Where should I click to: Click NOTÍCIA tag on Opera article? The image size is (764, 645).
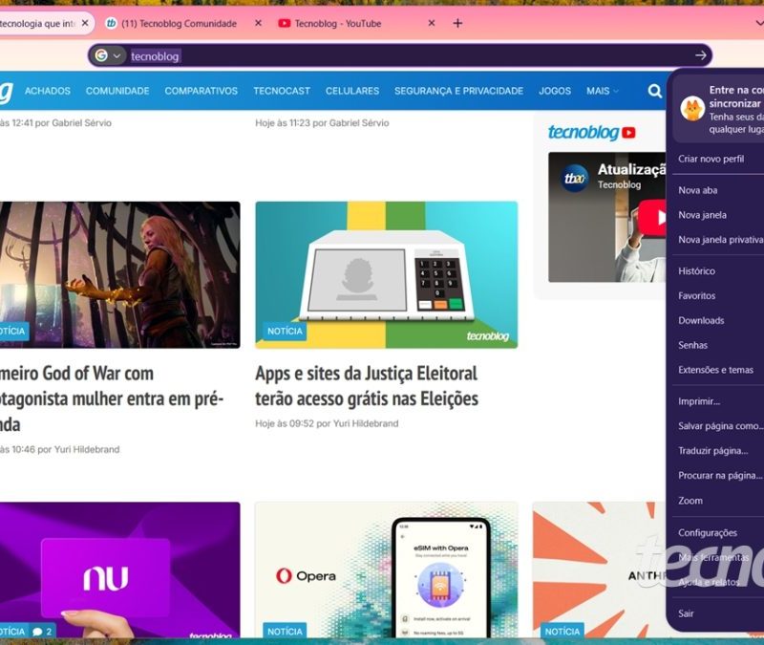click(285, 631)
